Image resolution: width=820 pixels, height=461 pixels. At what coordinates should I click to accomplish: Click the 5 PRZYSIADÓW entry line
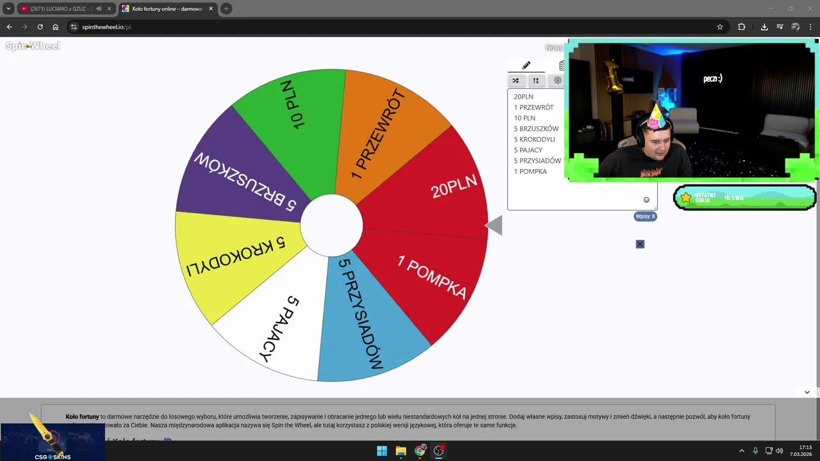[537, 161]
